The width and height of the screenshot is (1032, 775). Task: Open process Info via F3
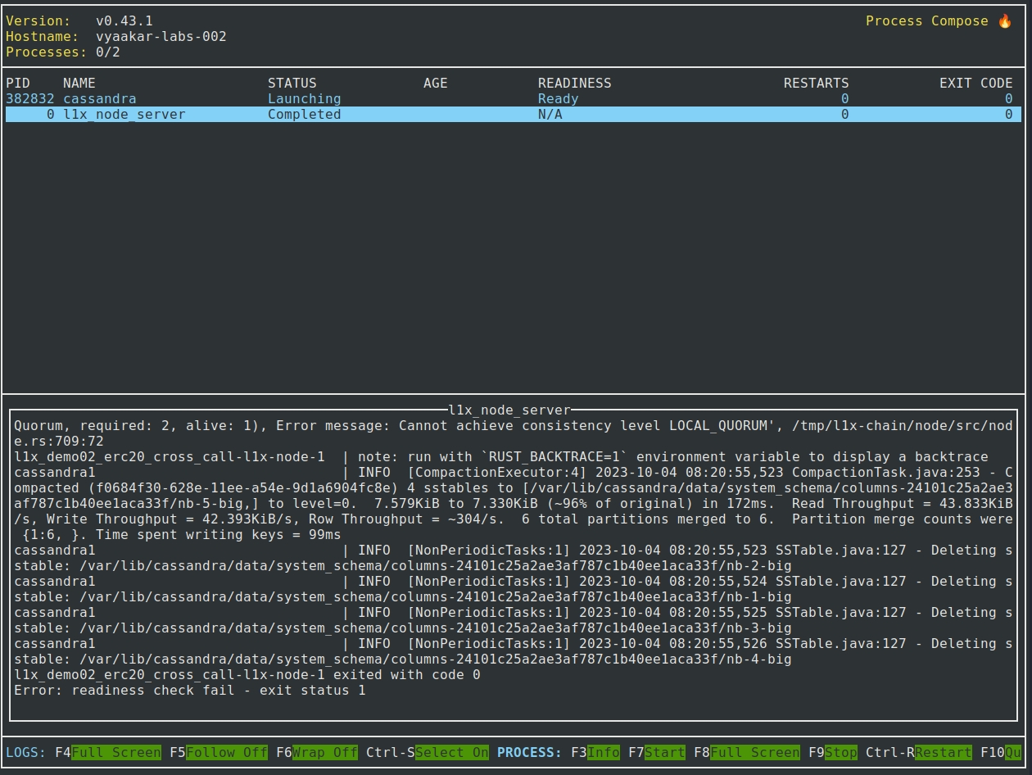[x=603, y=752]
